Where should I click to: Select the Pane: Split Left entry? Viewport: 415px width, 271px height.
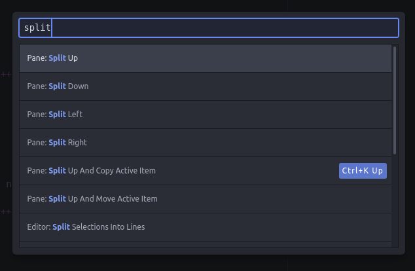pyautogui.click(x=55, y=115)
